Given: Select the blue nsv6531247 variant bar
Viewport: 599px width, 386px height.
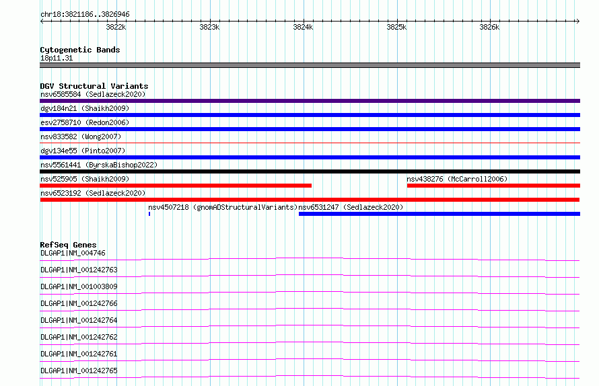Looking at the screenshot, I should coord(439,214).
